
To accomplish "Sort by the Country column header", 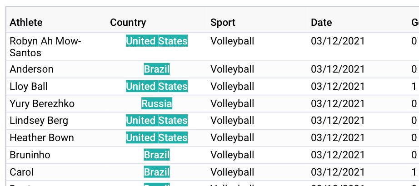I will 157,22.
